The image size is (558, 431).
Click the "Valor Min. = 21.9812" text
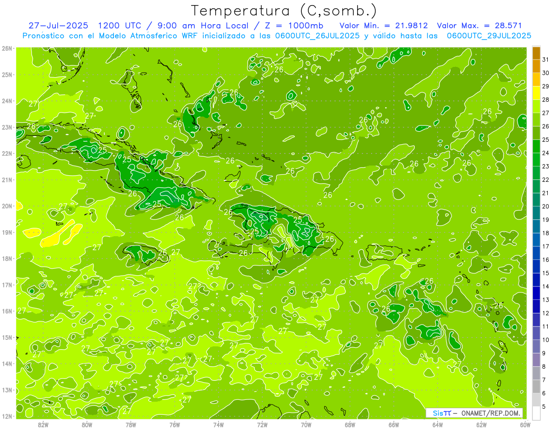(384, 26)
